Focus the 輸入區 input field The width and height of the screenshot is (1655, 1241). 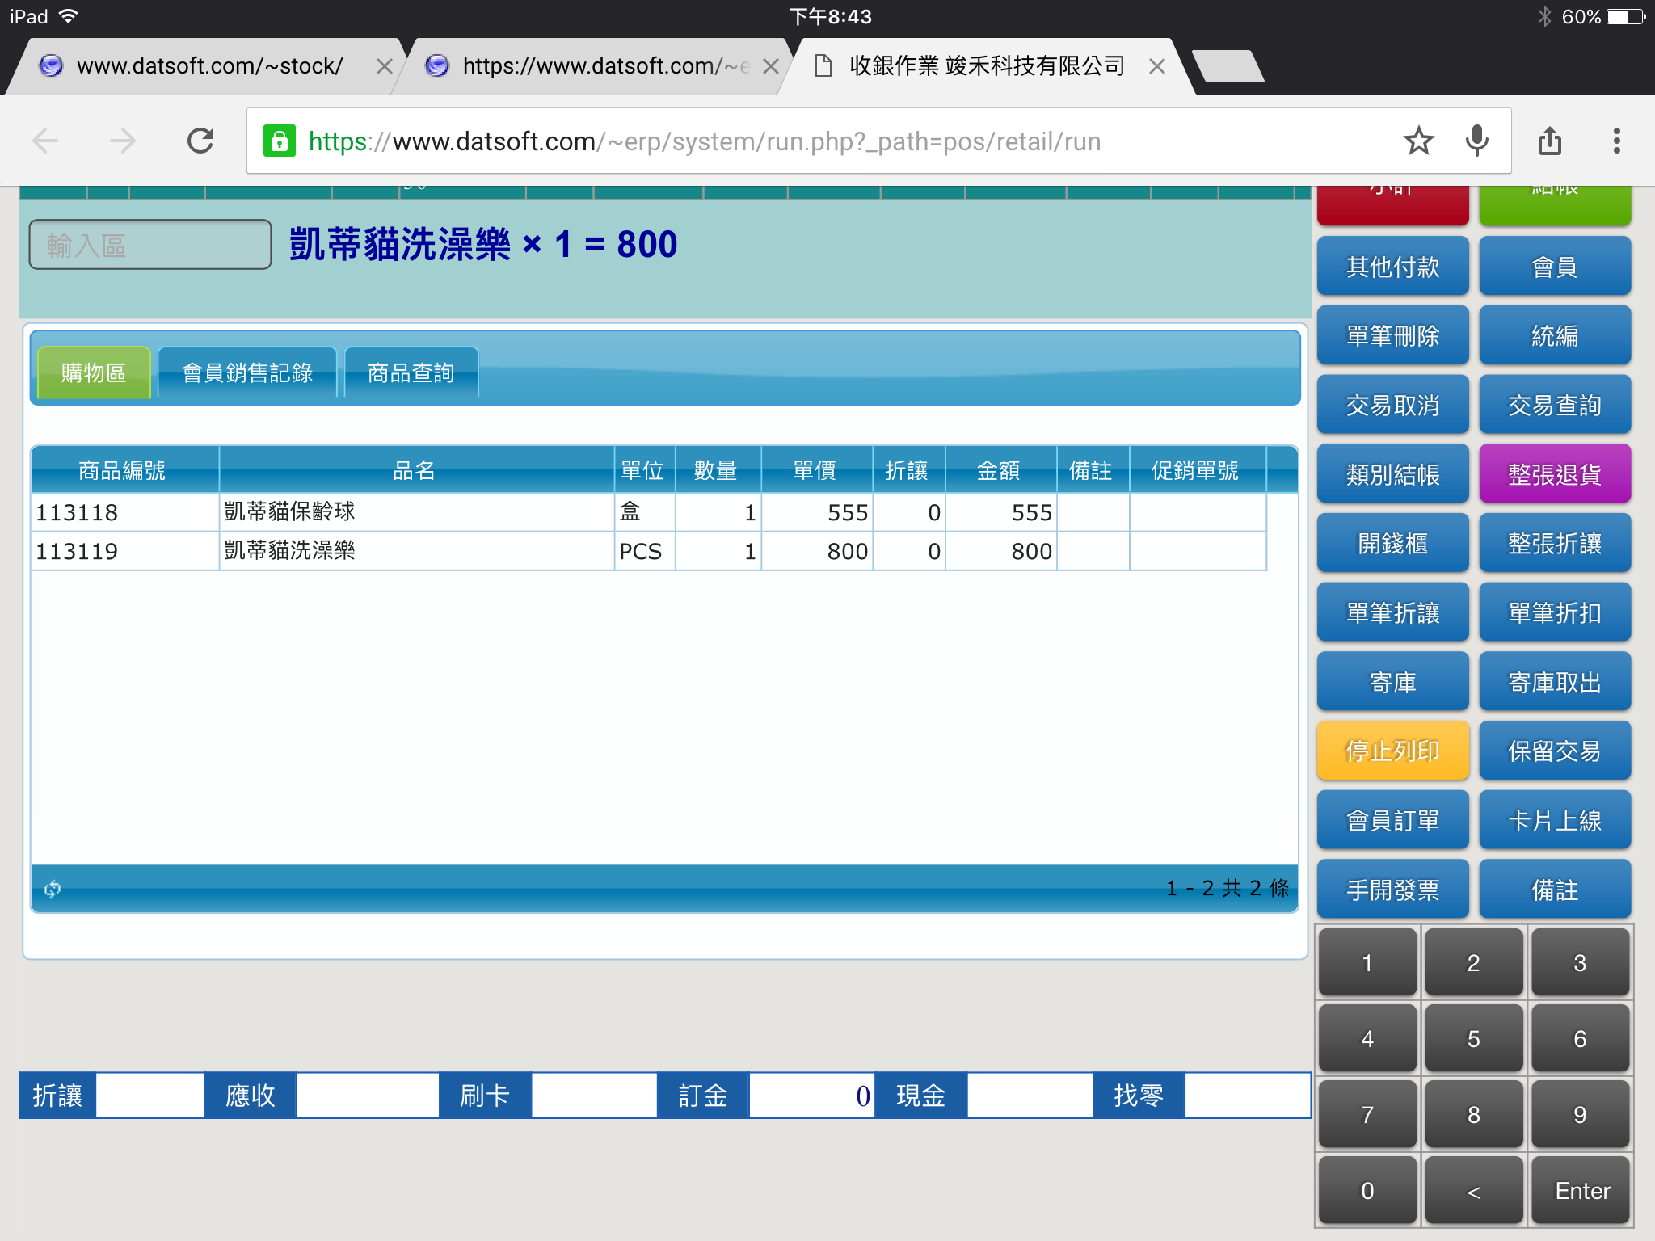point(150,245)
